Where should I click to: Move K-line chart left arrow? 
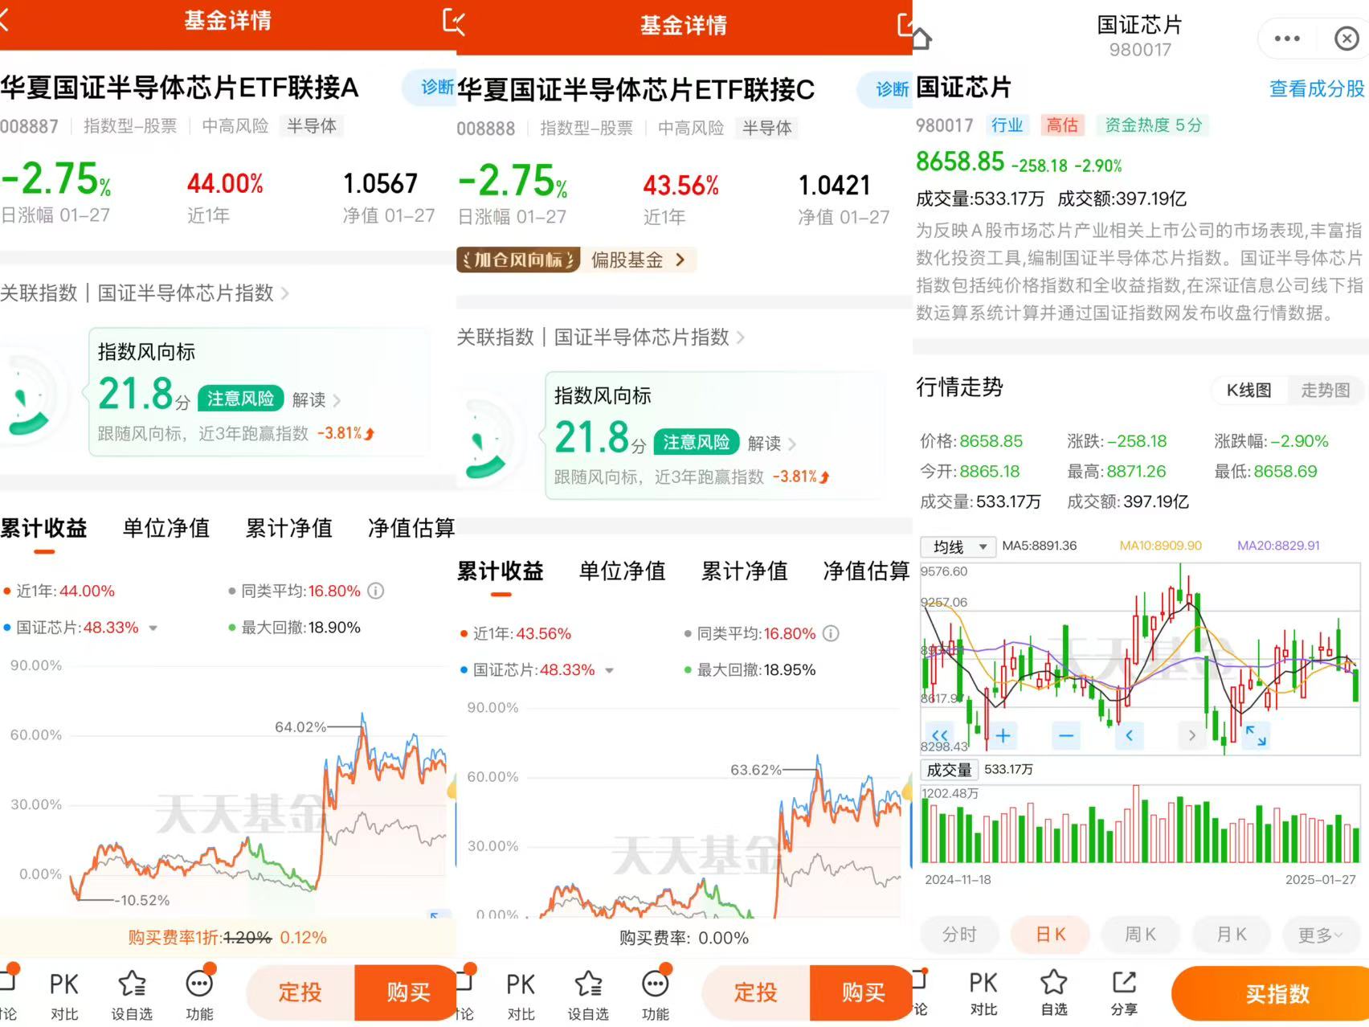[1129, 734]
